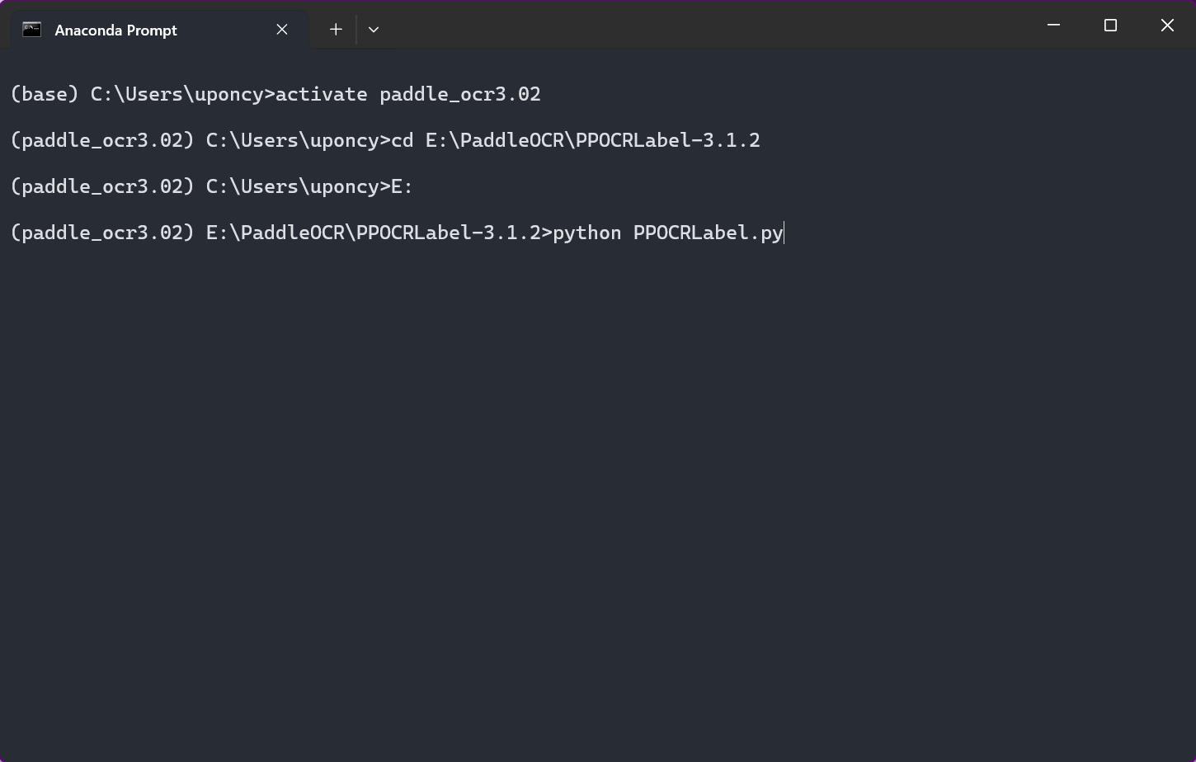
Task: Click the "E:\PaddleOCR\PPOCRLabel-3.1.2" path in last prompt
Action: (373, 233)
